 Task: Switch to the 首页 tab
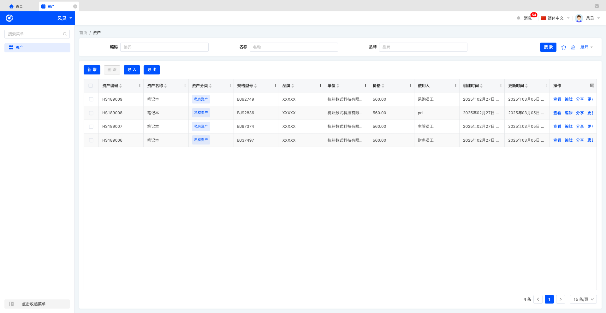(x=16, y=6)
